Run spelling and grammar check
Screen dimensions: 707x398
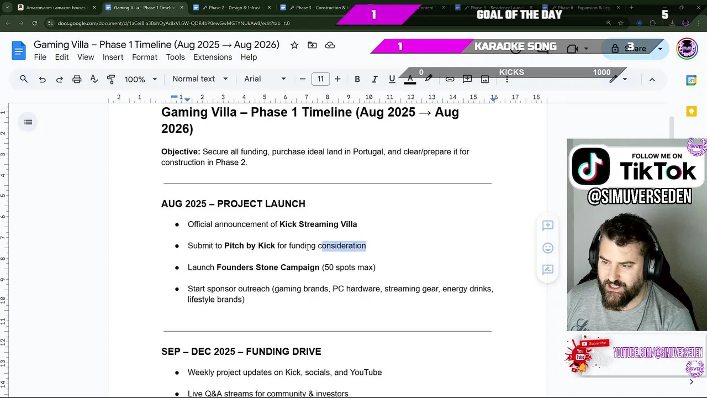(94, 79)
